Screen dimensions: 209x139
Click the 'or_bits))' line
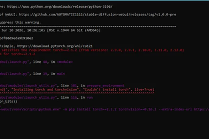coord(8,101)
